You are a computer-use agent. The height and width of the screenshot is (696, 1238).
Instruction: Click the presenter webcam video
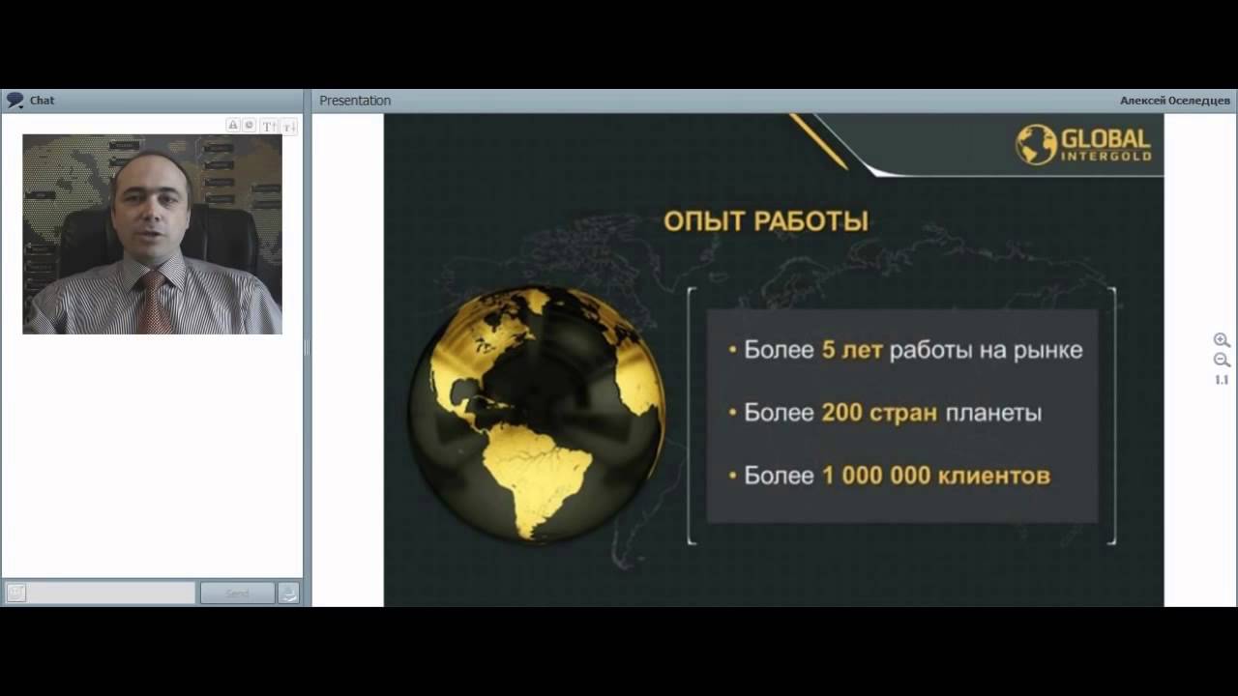[x=152, y=234]
